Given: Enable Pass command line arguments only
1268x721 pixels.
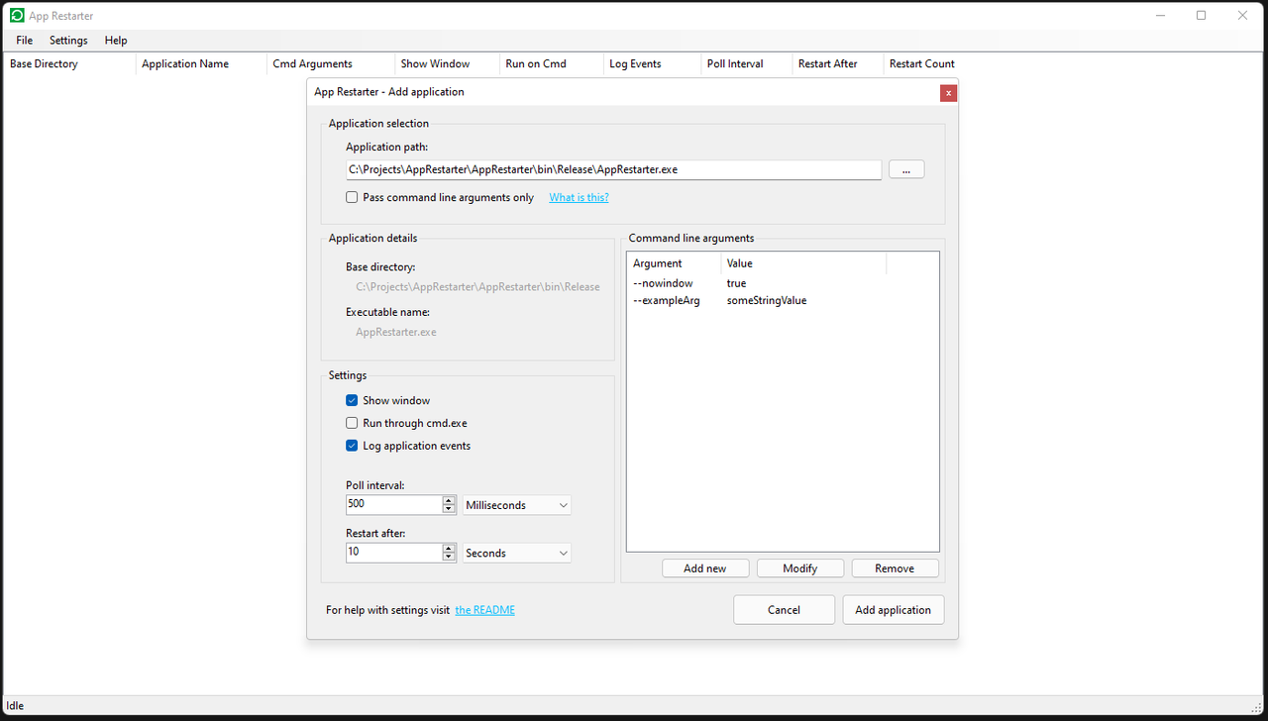Looking at the screenshot, I should (352, 196).
